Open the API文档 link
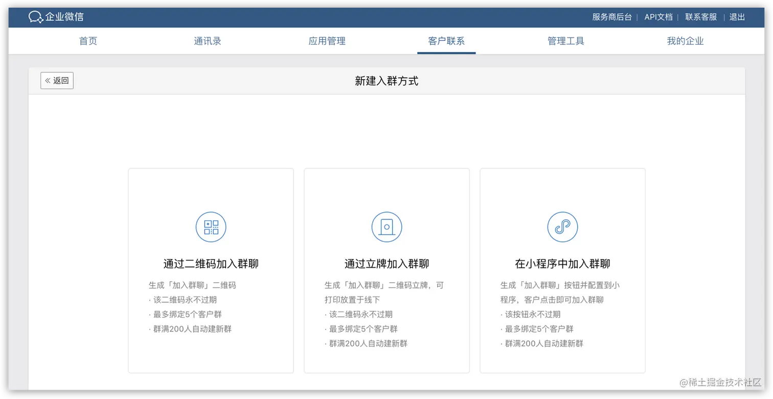This screenshot has width=773, height=399. pos(658,16)
